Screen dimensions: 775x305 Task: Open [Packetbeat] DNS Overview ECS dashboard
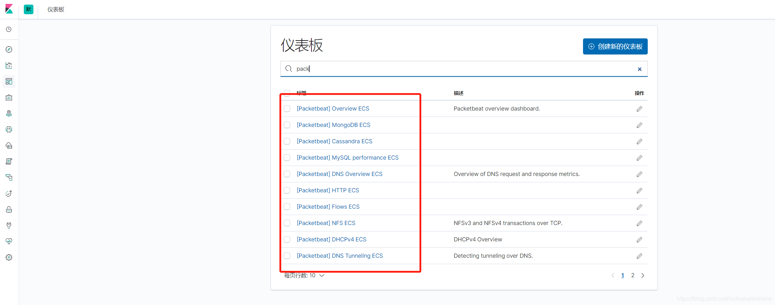tap(340, 174)
